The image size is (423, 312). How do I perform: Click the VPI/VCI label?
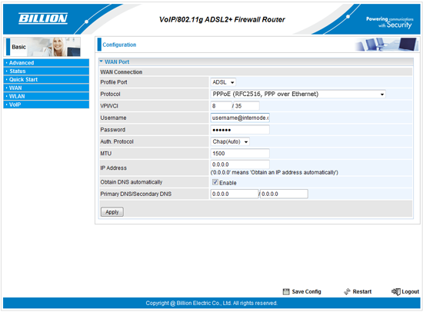109,106
